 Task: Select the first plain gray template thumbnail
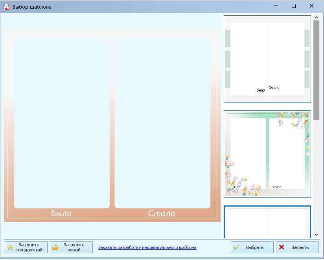point(267,59)
